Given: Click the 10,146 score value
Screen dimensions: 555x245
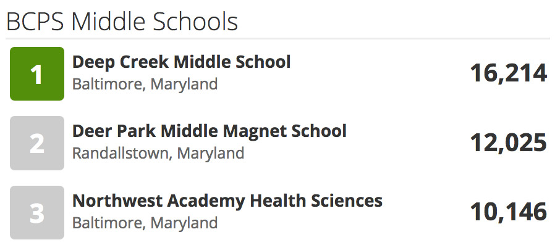Looking at the screenshot, I should coord(509,212).
